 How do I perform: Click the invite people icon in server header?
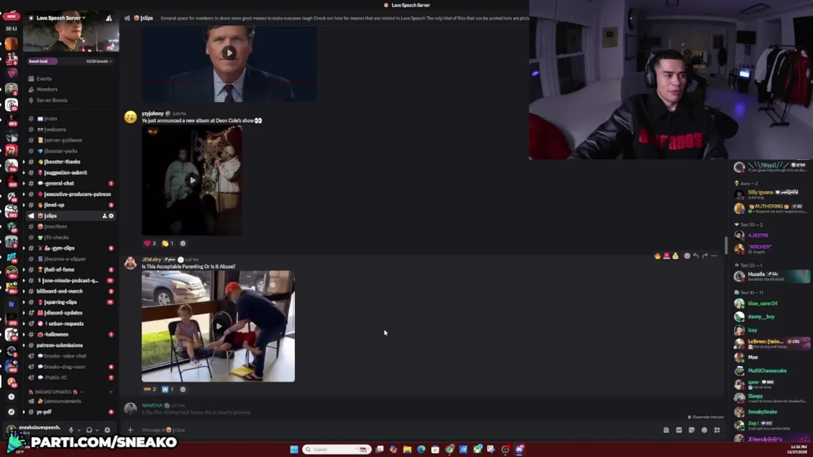109,18
